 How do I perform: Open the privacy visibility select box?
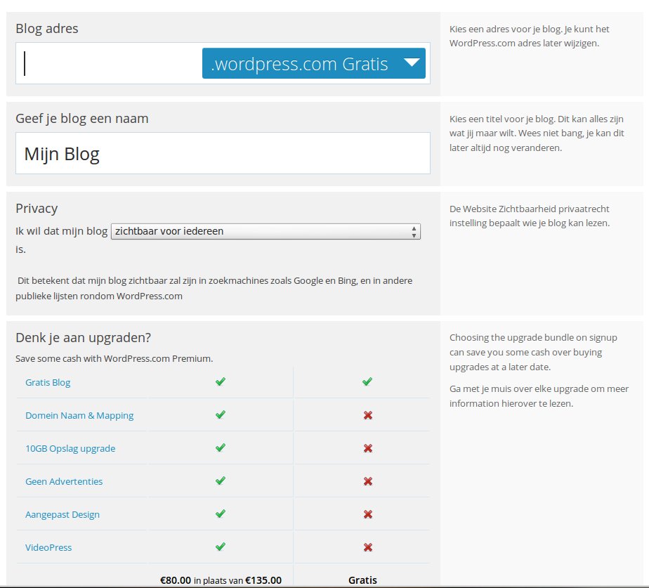265,231
